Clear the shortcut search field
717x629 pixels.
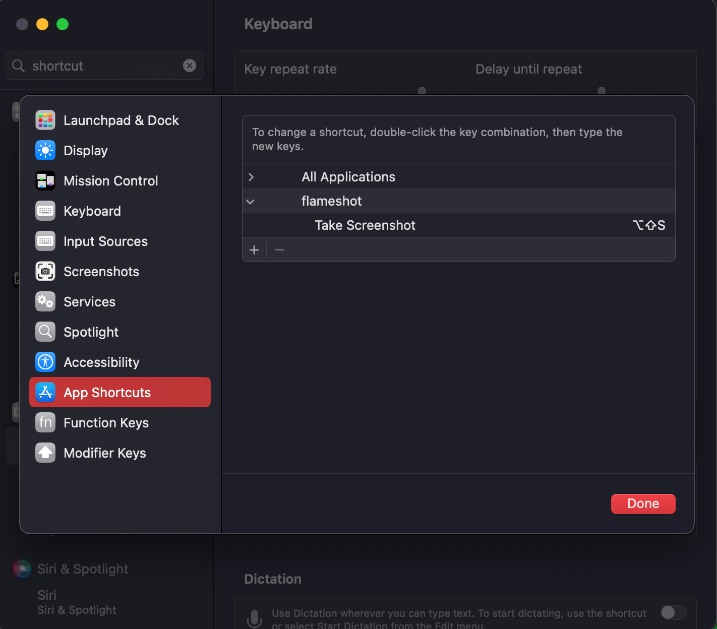tap(189, 66)
